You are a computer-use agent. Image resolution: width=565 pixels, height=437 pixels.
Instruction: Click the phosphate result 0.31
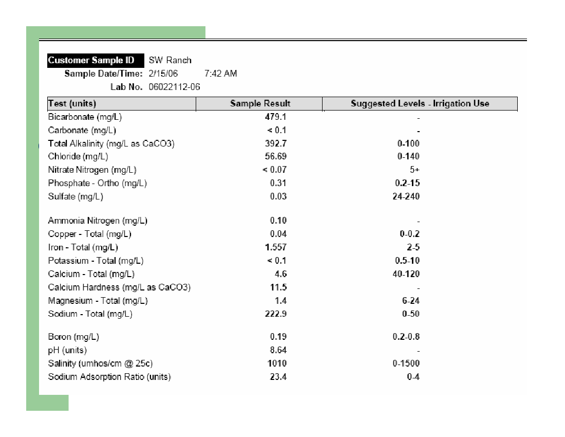(278, 183)
